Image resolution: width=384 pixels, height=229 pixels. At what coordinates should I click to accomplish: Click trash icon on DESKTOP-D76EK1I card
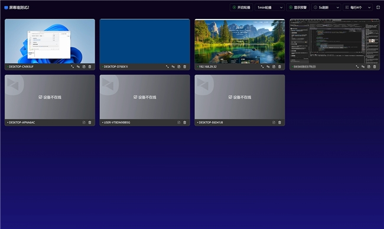pos(185,67)
